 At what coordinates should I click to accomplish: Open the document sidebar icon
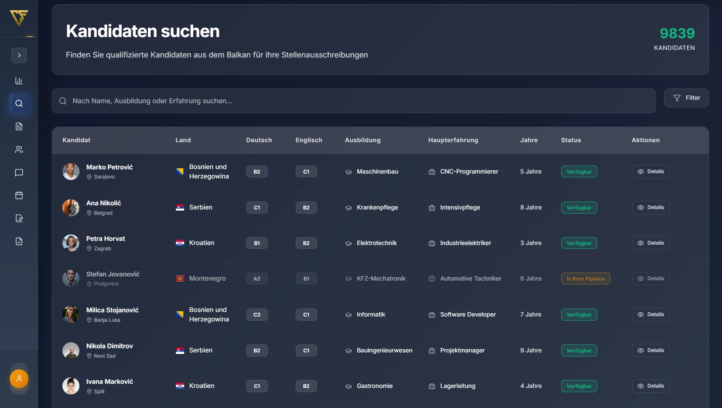pyautogui.click(x=19, y=127)
